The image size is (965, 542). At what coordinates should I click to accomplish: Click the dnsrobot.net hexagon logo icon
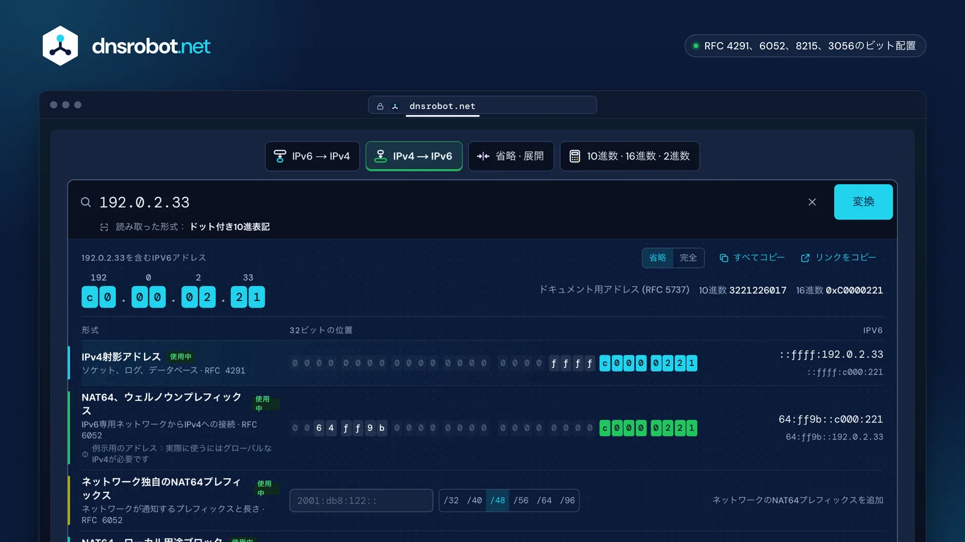60,46
